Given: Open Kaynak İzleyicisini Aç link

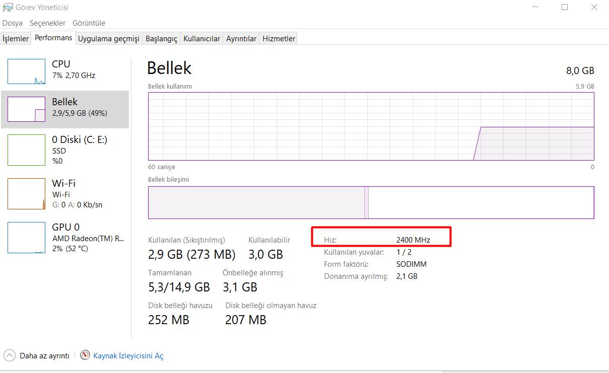Looking at the screenshot, I should click(x=128, y=356).
